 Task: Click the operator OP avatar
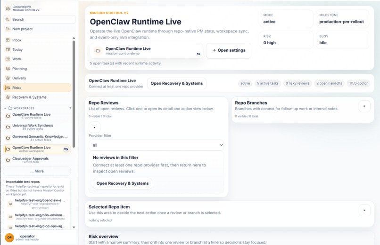pos(9,237)
